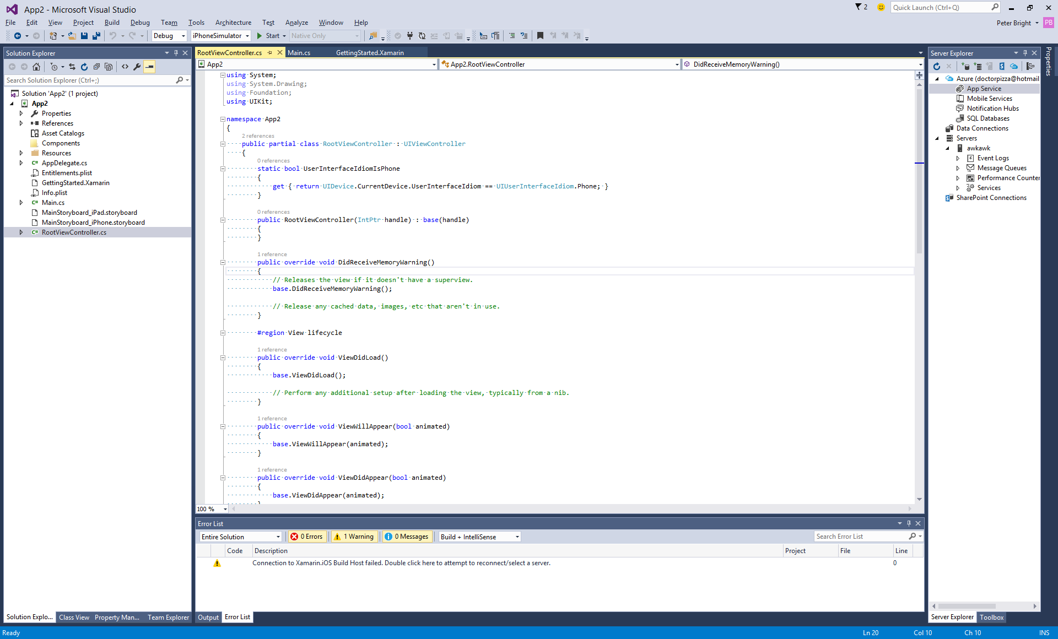Open the Build menu

pos(112,23)
